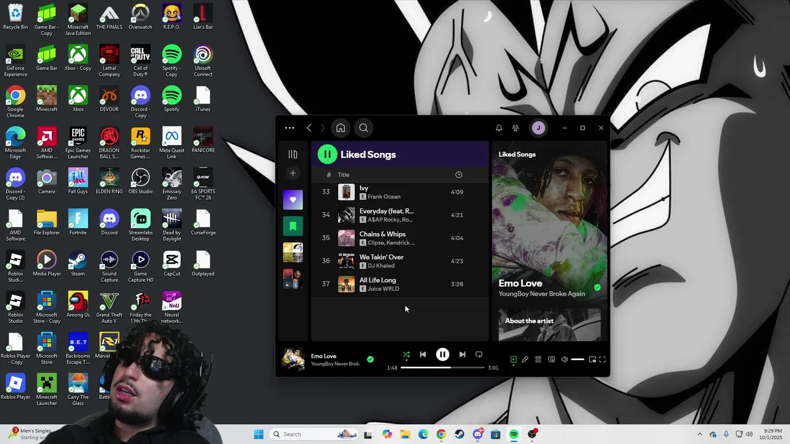Open About the artist card

point(549,324)
